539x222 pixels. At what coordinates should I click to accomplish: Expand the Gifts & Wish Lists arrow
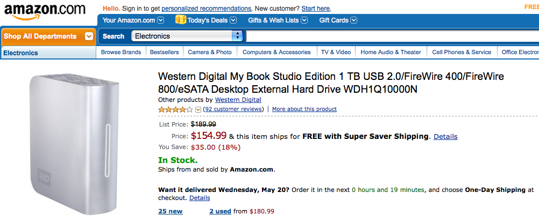pos(304,20)
